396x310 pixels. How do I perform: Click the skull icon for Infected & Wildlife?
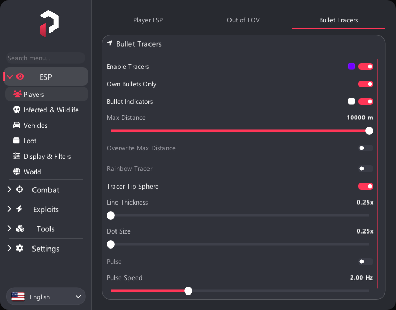(x=16, y=110)
